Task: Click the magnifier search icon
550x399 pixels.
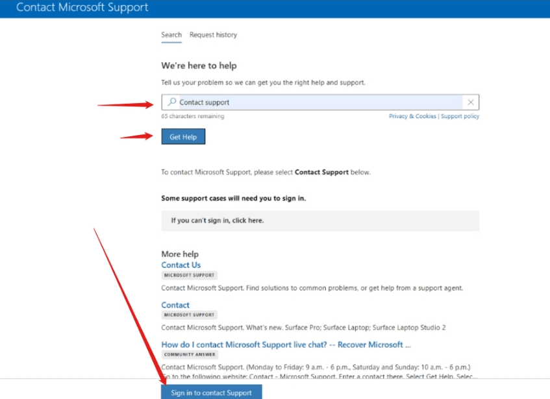Action: (x=171, y=102)
